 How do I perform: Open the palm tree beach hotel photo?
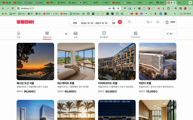[x=76, y=110]
